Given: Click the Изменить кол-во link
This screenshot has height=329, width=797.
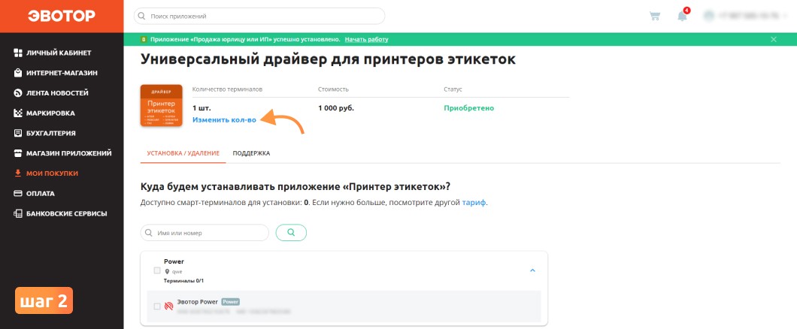Looking at the screenshot, I should (x=224, y=120).
